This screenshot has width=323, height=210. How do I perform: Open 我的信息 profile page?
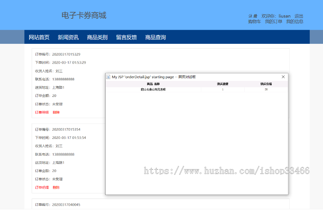[x=295, y=22]
